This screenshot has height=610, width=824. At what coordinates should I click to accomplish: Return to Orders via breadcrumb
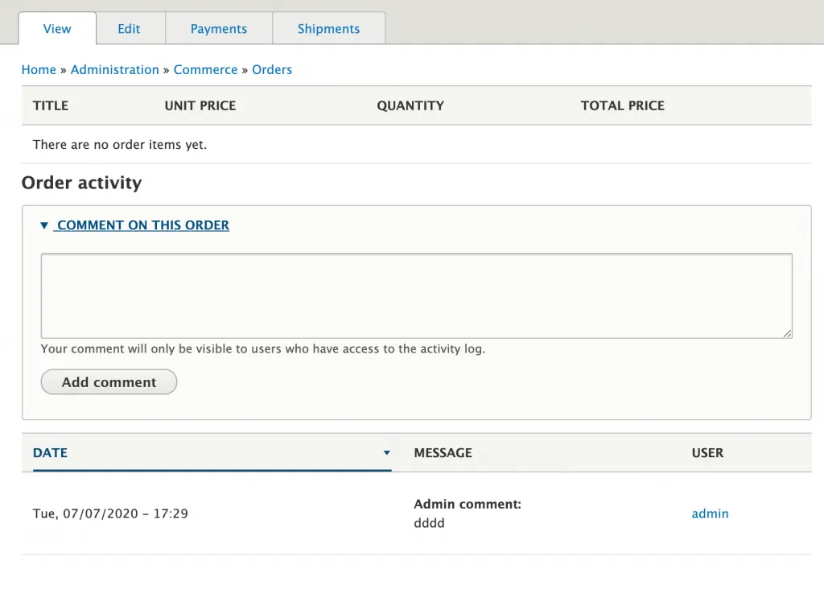(272, 70)
